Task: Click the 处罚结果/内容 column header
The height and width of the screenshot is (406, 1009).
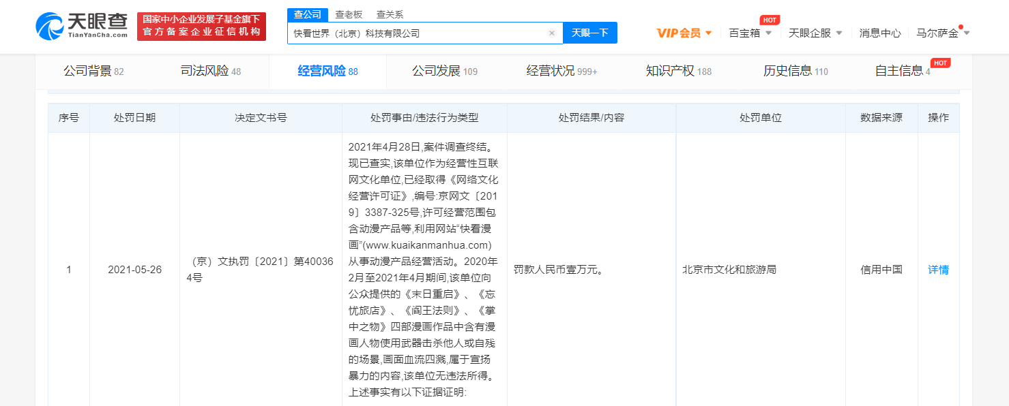Action: 591,118
